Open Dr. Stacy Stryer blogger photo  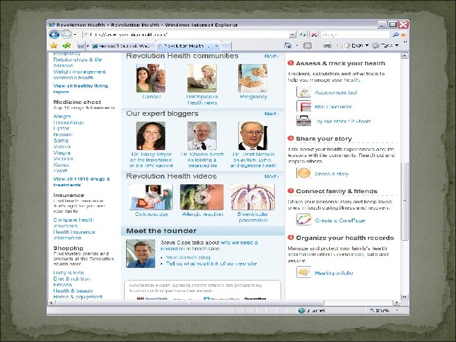(151, 136)
